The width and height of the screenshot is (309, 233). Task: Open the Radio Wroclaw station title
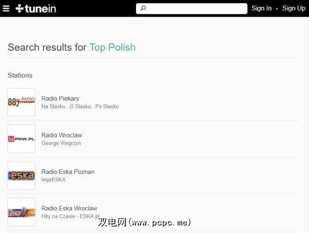point(61,135)
